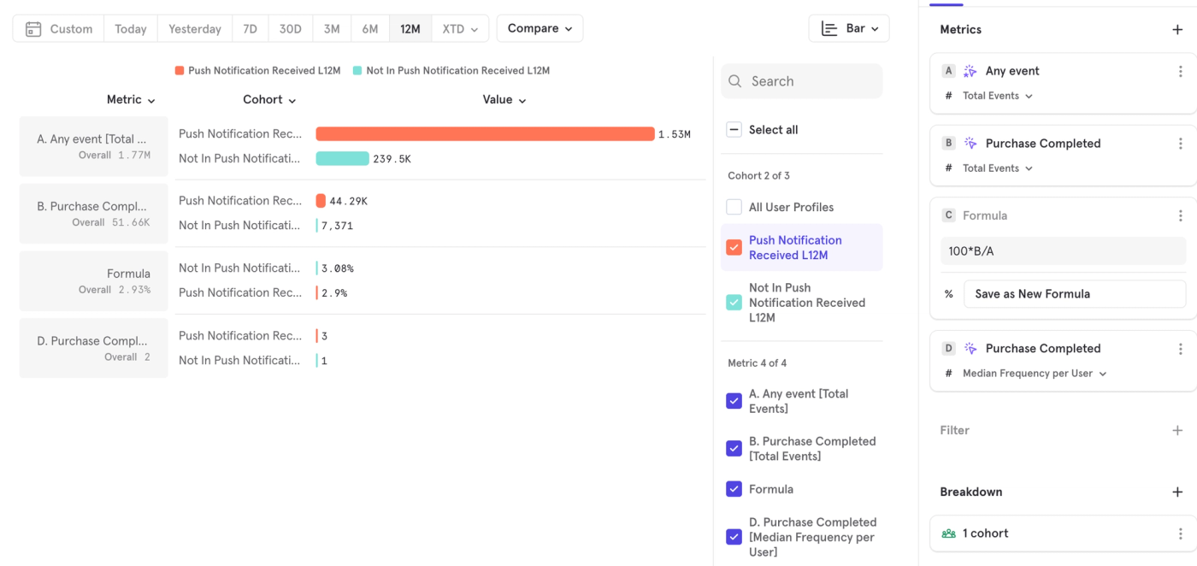
Task: Click Save as New Formula button
Action: tap(1075, 294)
